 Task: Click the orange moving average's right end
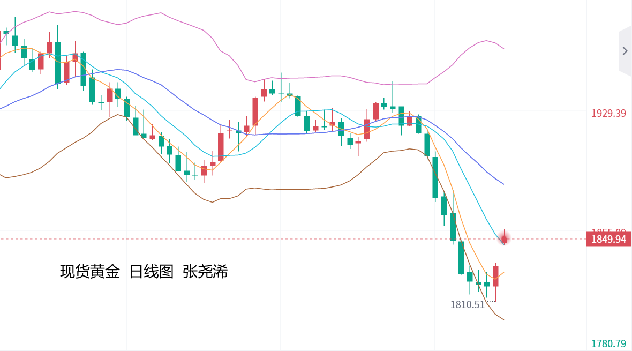pyautogui.click(x=503, y=272)
